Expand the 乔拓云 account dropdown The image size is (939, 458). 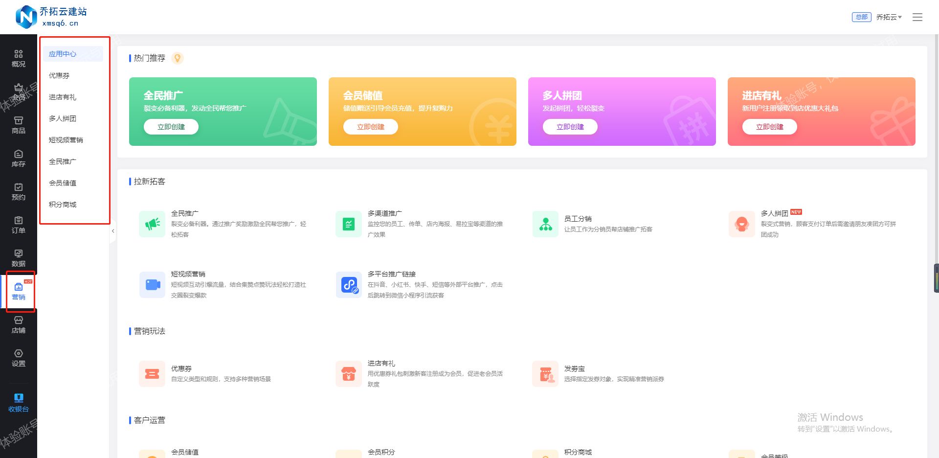(889, 17)
